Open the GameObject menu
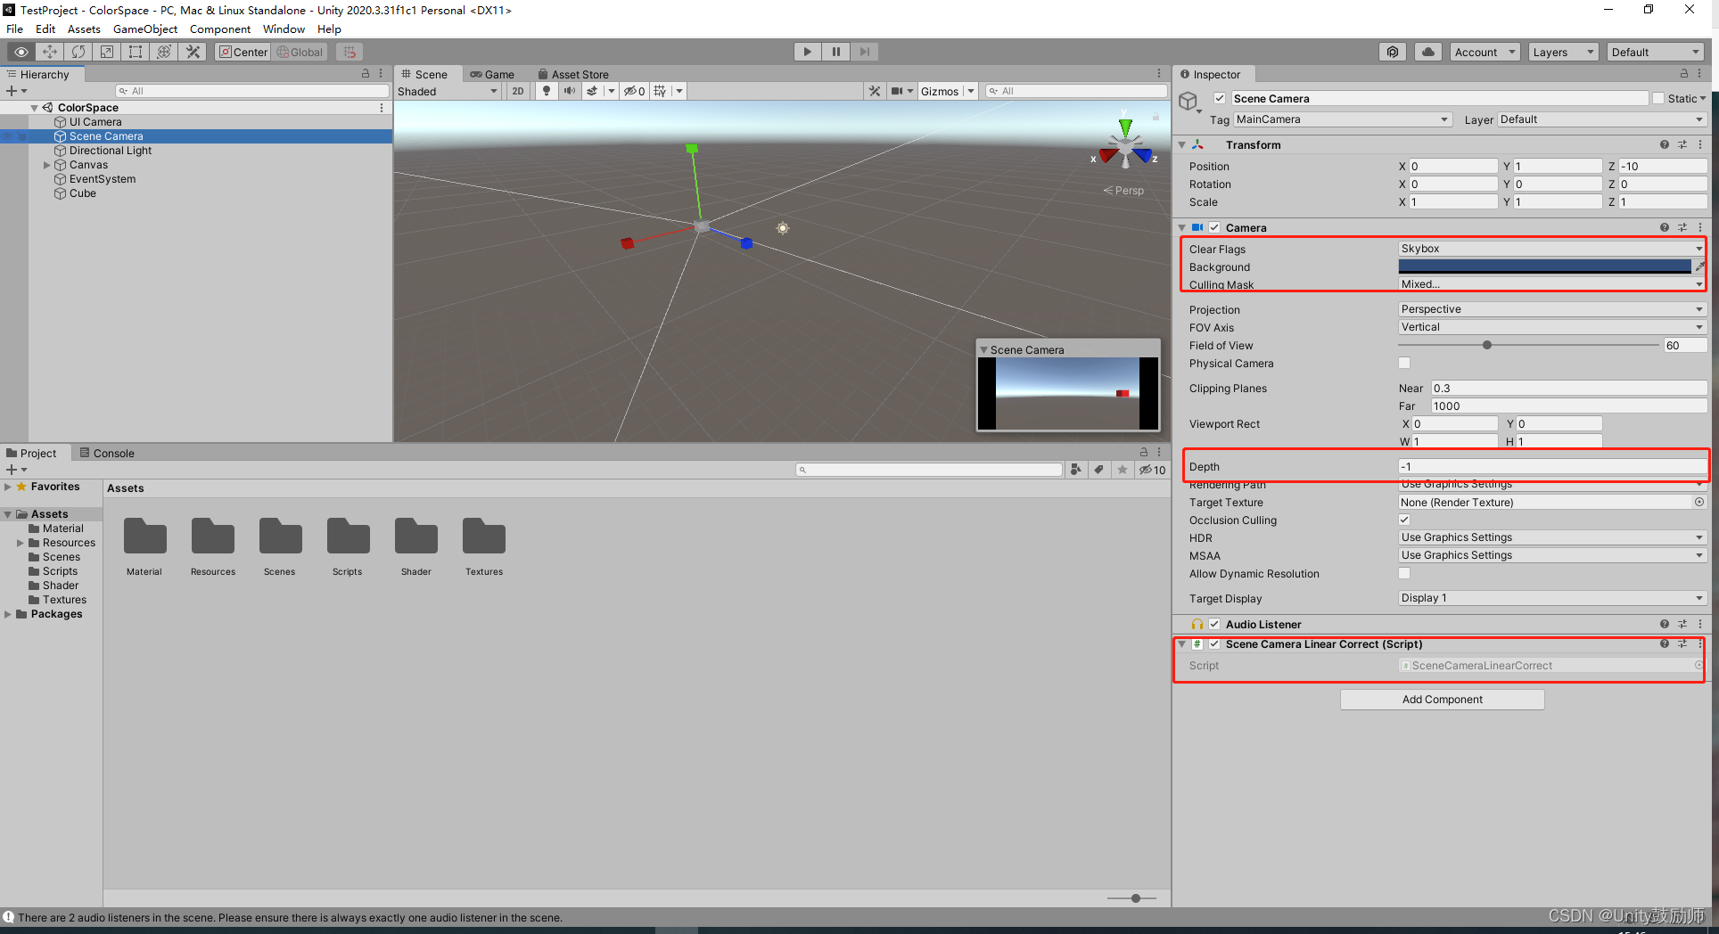This screenshot has width=1719, height=934. (x=145, y=29)
